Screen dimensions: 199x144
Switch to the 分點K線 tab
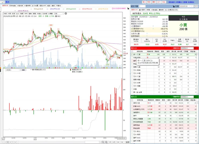[20, 6]
